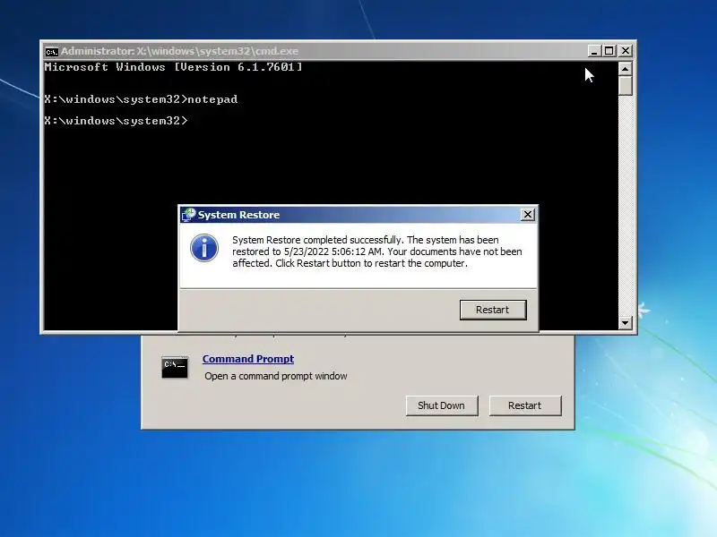
Task: Click Restart in the System Recovery Options window
Action: (x=525, y=405)
